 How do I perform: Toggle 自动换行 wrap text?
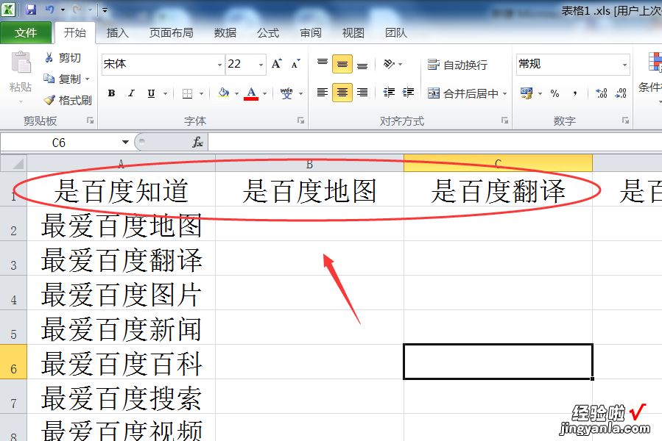[458, 65]
